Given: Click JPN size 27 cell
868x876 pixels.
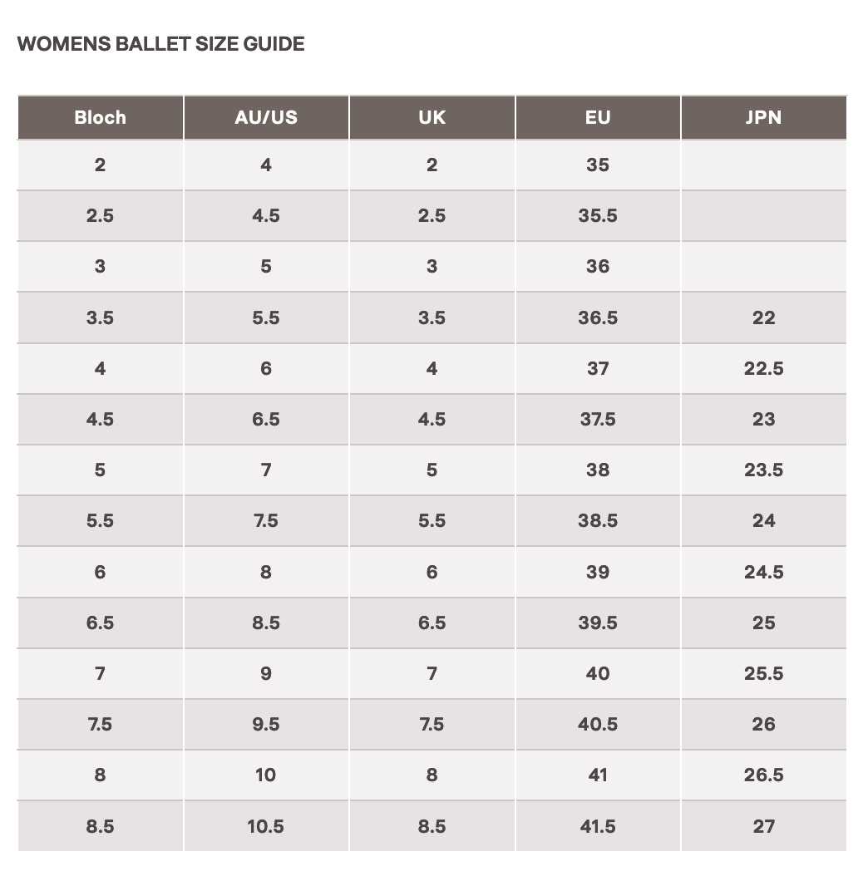Looking at the screenshot, I should (763, 826).
